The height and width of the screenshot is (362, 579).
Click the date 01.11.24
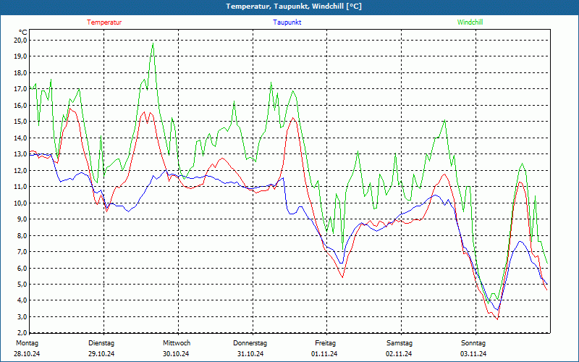tap(324, 354)
